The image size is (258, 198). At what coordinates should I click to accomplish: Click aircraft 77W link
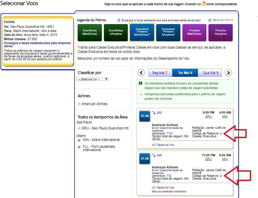(169, 133)
